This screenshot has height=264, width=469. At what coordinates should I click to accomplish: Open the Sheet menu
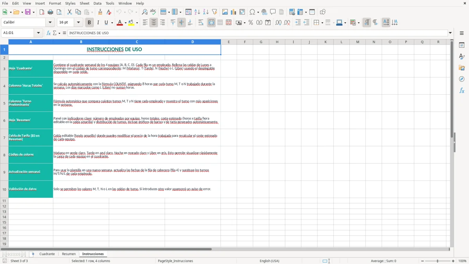(84, 3)
